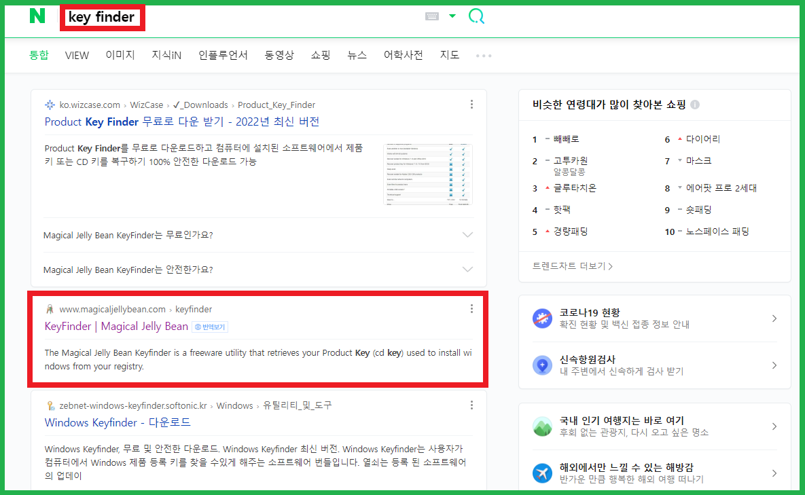The image size is (805, 495).
Task: Open Product Key Finder 무료로 다운 받기 link
Action: (182, 122)
